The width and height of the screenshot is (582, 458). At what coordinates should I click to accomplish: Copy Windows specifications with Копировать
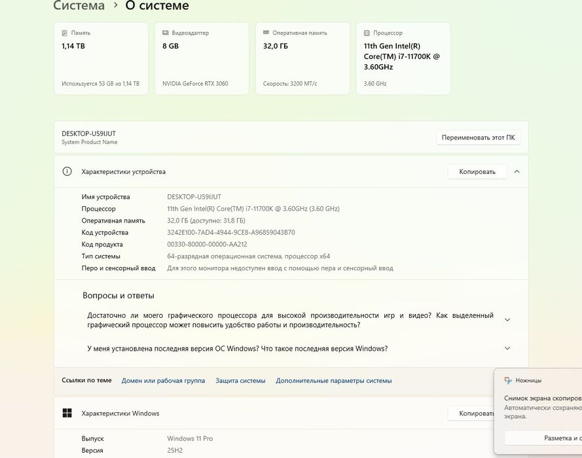(471, 413)
